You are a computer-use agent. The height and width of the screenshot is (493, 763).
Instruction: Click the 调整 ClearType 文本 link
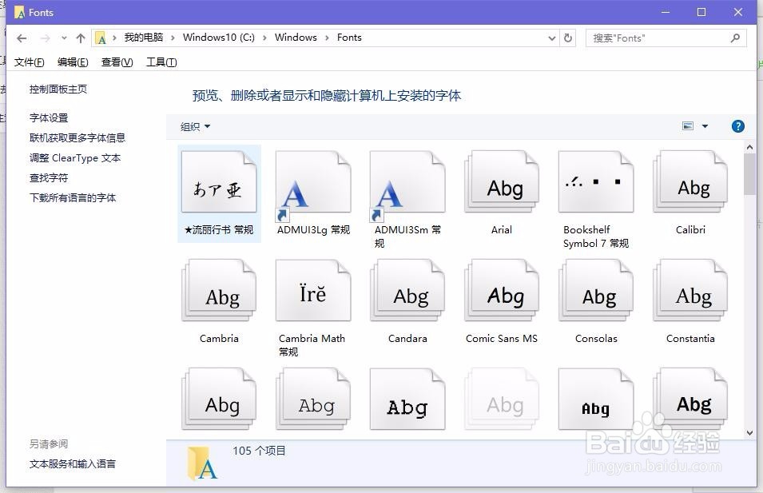tap(75, 157)
